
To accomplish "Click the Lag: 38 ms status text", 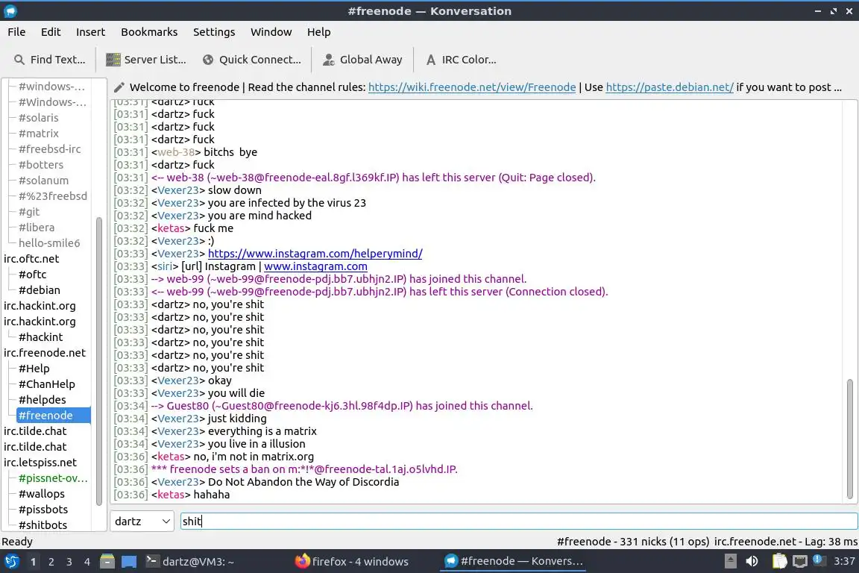I will (x=831, y=542).
